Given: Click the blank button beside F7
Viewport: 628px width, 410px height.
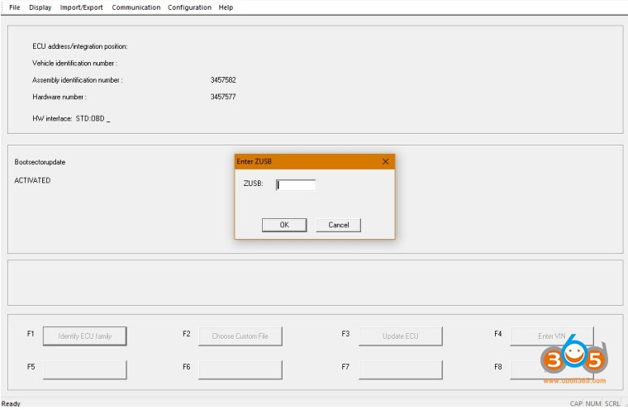Looking at the screenshot, I should (400, 368).
